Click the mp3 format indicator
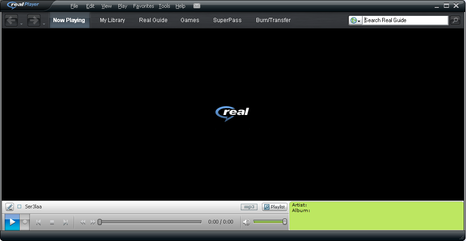Screen dimensions: 466x241 [249, 207]
